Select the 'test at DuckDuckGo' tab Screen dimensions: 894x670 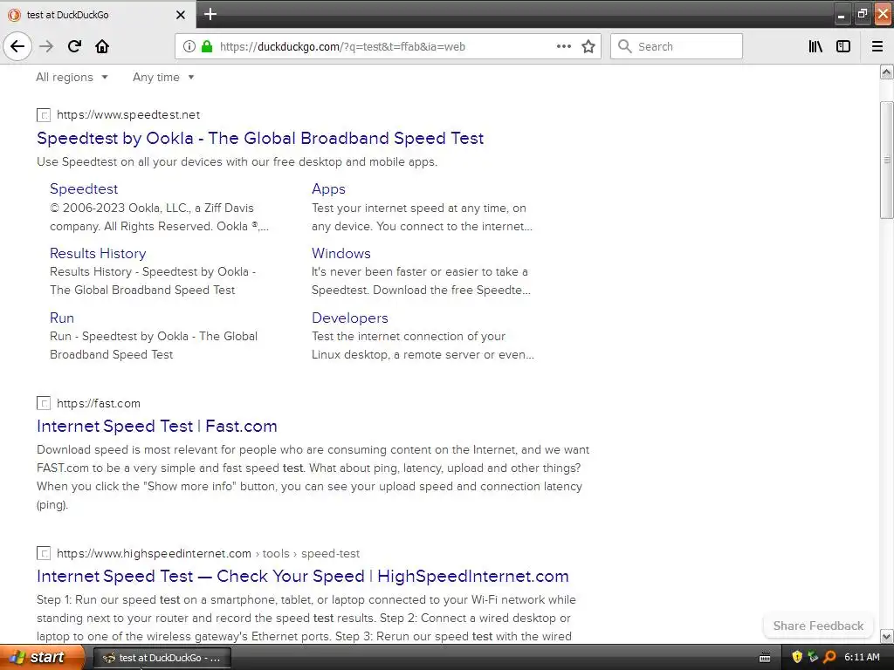pos(98,15)
